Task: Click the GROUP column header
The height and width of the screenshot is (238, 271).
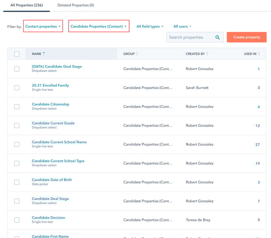Action: [x=129, y=54]
